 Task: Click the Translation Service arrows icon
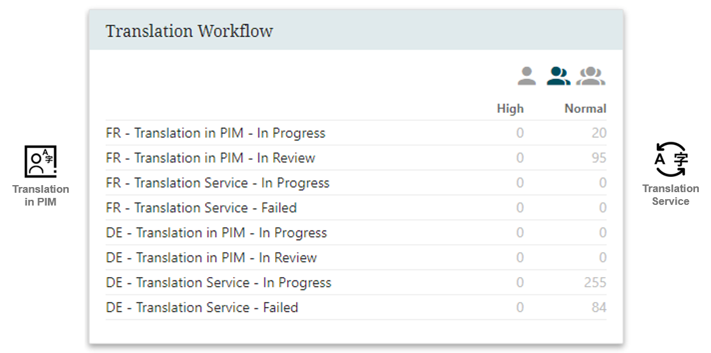(671, 159)
